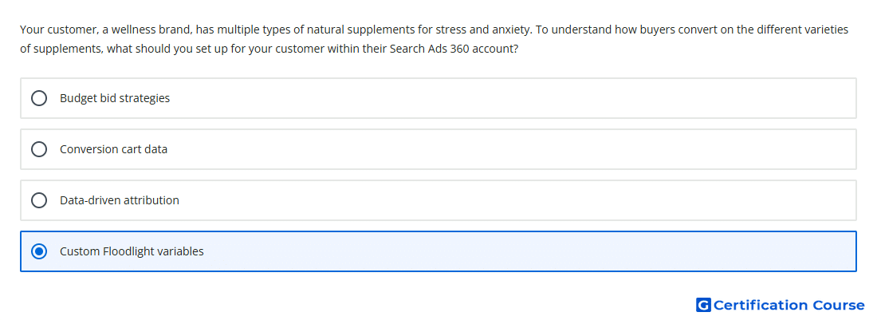
Task: Choose the Data-driven attribution radio button
Action: point(38,200)
